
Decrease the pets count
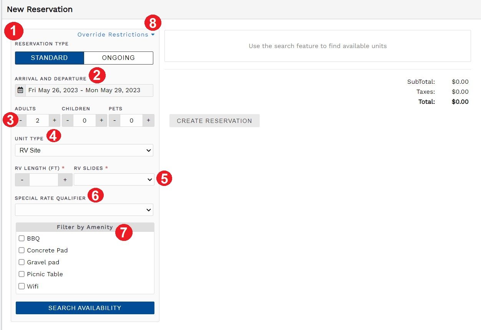[x=114, y=120]
